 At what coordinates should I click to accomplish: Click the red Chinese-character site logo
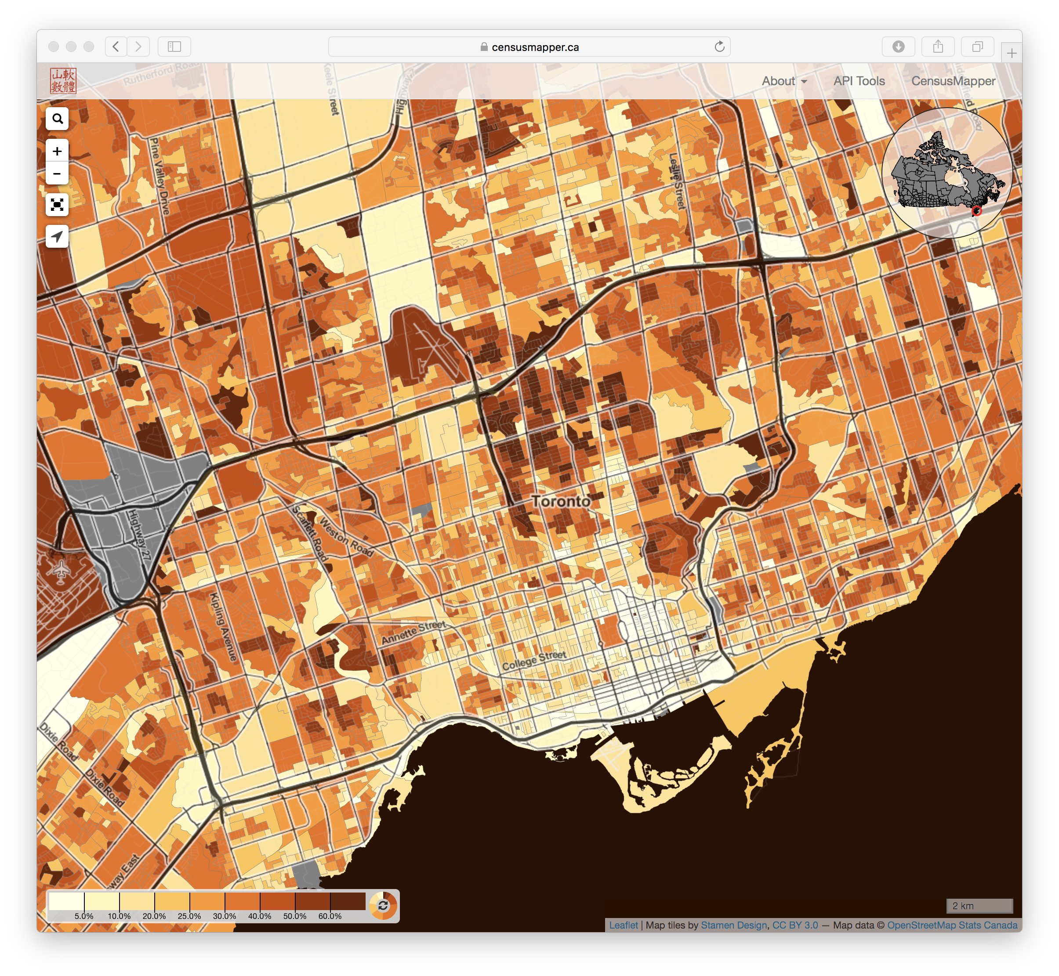63,81
